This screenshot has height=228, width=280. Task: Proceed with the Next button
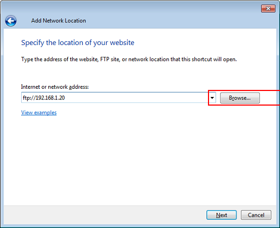tap(222, 215)
